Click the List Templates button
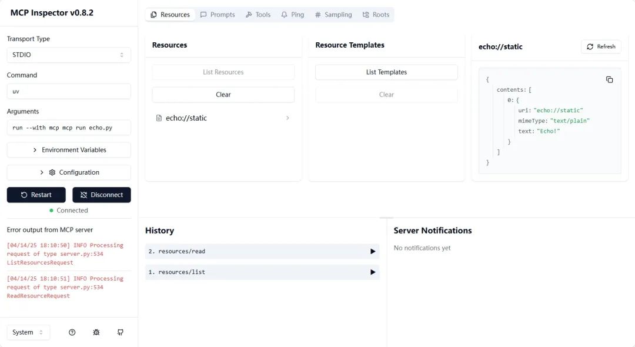This screenshot has width=635, height=347. (386, 72)
